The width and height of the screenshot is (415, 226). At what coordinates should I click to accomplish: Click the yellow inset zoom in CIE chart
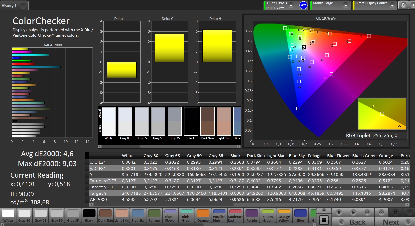[382, 114]
